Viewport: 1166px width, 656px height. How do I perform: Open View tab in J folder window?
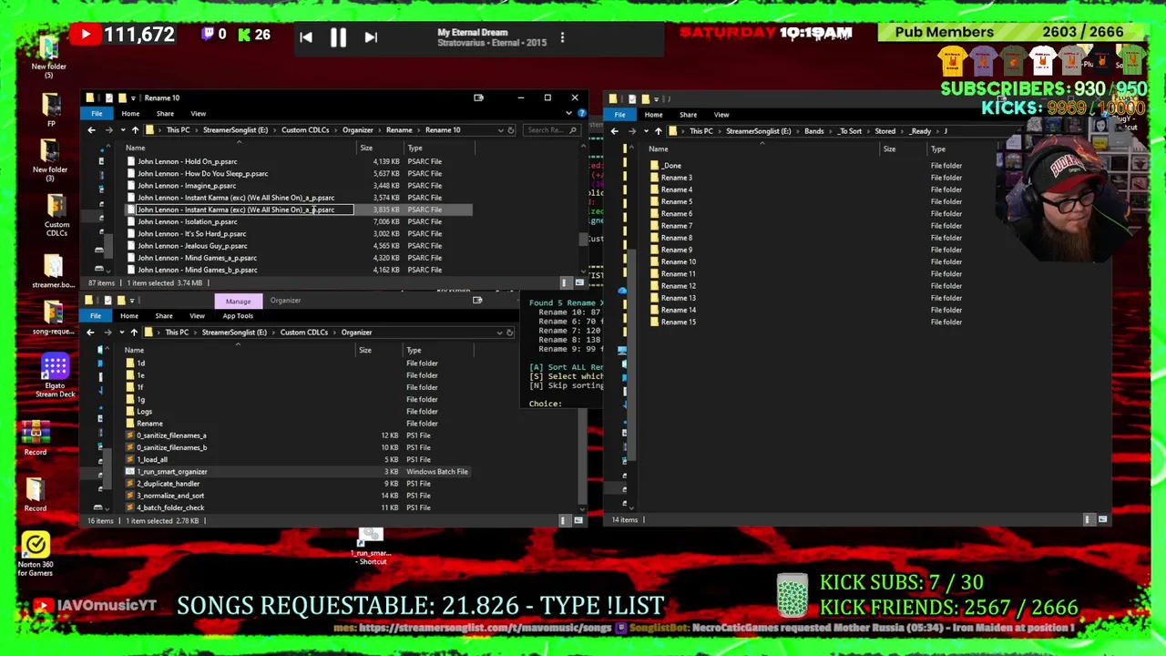(721, 115)
